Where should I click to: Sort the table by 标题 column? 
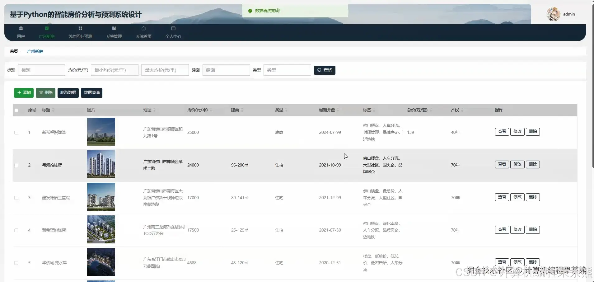coord(53,110)
